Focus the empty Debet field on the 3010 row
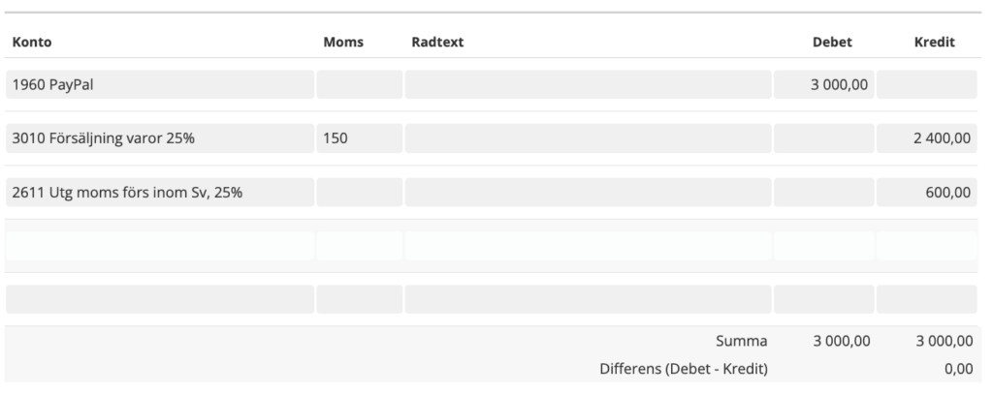The image size is (993, 395). 823,138
